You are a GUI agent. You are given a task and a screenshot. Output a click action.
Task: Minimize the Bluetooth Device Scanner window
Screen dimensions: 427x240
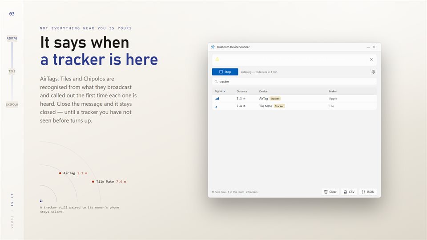(x=368, y=47)
